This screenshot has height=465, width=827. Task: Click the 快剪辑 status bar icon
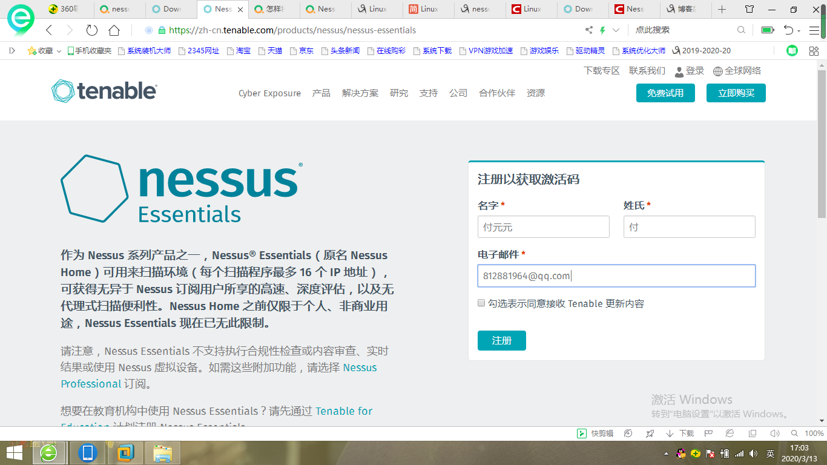pos(595,434)
